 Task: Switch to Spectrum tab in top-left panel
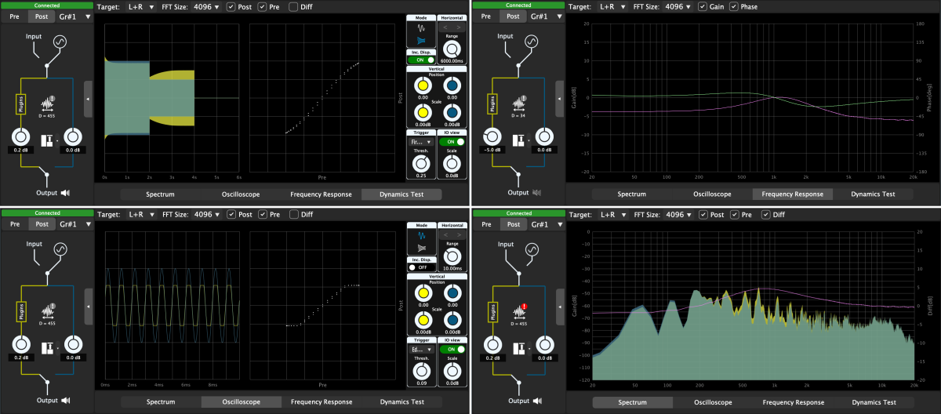point(161,194)
